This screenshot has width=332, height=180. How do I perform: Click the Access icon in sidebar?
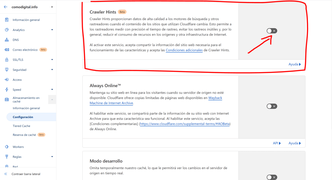click(7, 80)
